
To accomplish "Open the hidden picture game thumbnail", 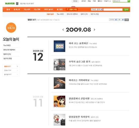I will (x=59, y=65).
